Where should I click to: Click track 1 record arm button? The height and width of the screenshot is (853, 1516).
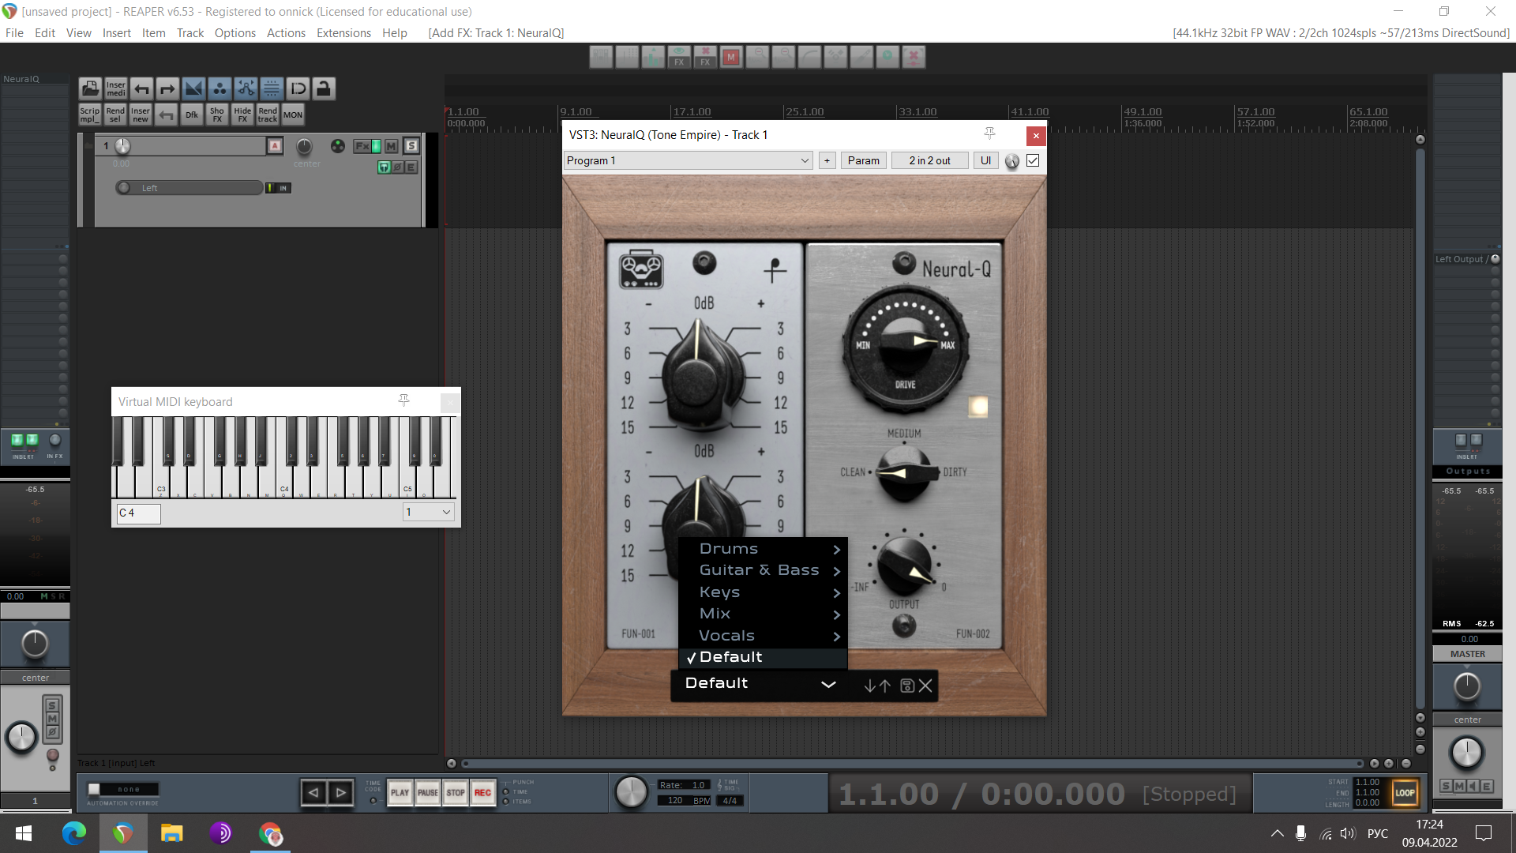275,146
